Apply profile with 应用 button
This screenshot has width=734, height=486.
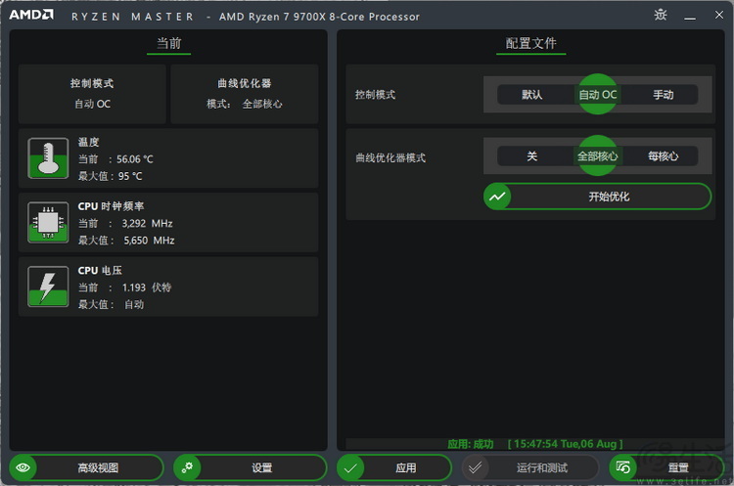coord(394,467)
